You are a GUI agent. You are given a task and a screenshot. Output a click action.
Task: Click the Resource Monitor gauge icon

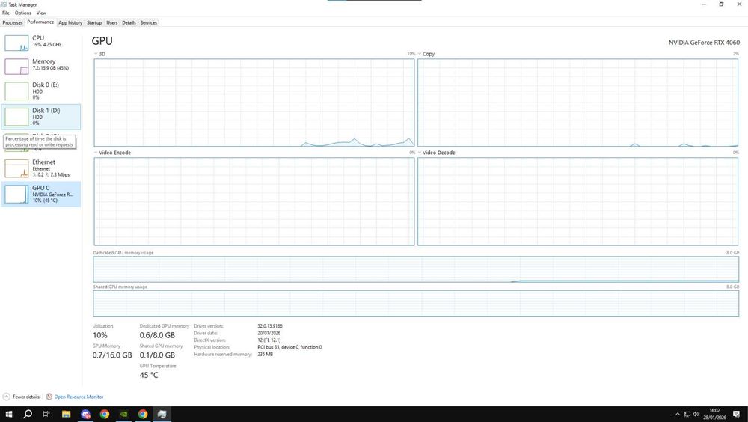[49, 397]
